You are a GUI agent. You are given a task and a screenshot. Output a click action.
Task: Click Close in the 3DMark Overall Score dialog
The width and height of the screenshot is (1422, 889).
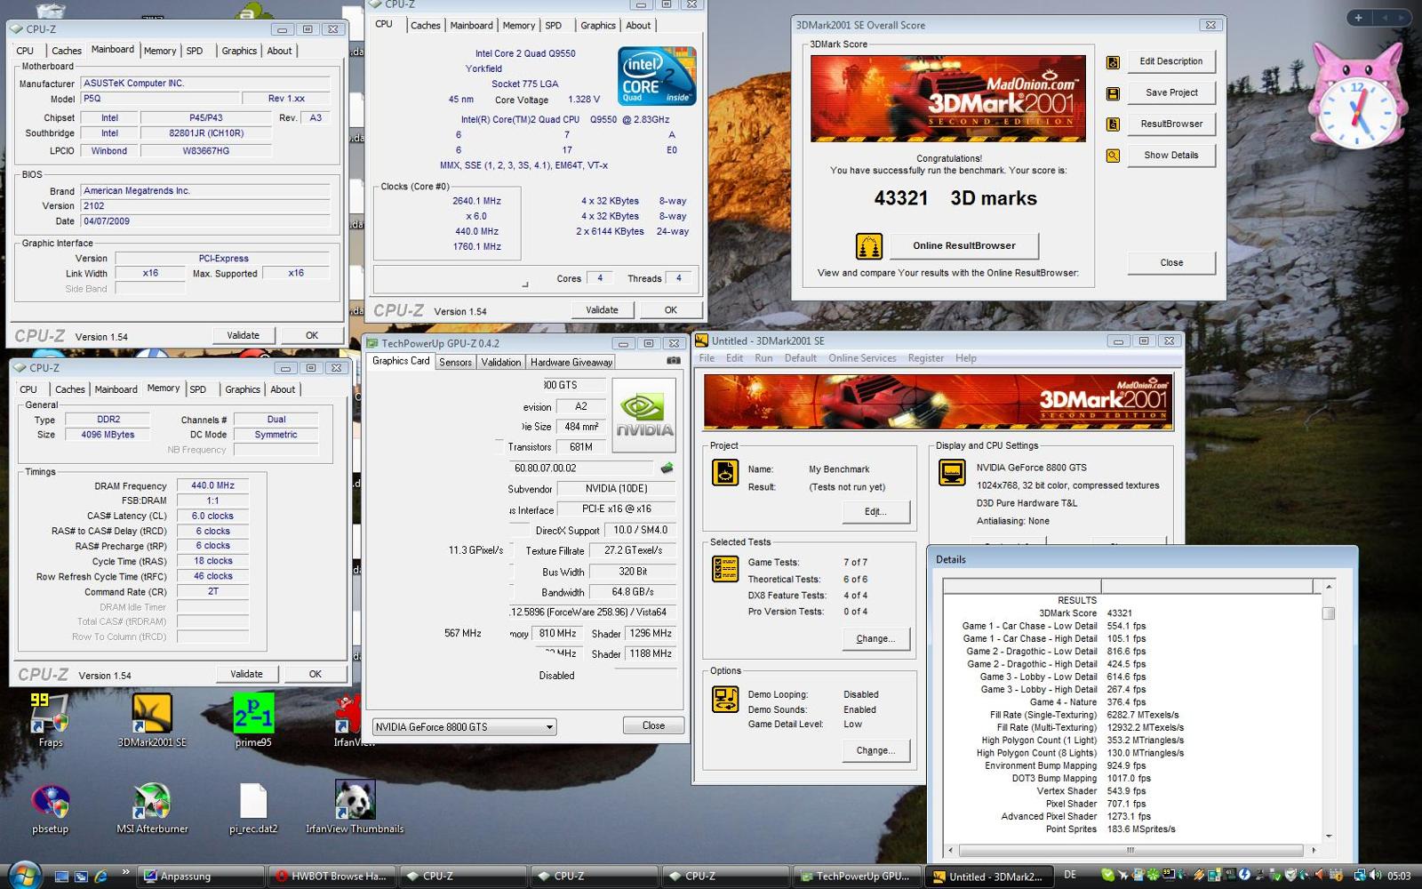coord(1170,262)
